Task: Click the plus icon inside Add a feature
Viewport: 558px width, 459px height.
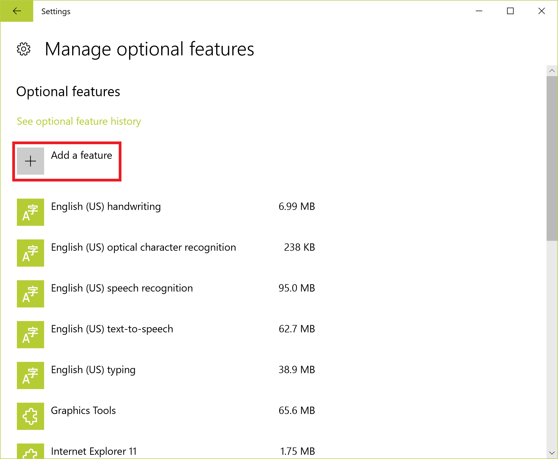Action: pyautogui.click(x=30, y=161)
